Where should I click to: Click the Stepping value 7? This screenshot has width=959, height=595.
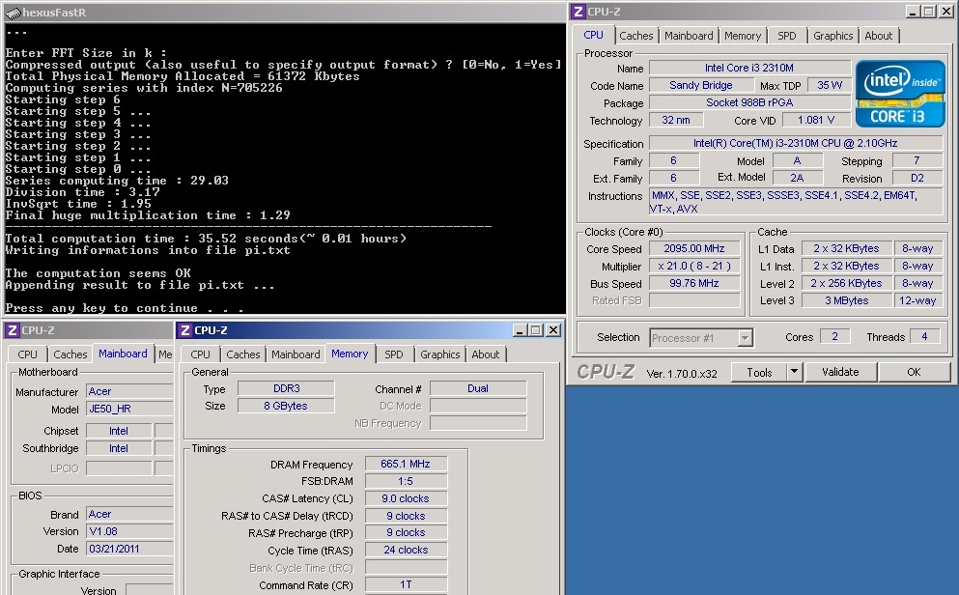click(917, 161)
